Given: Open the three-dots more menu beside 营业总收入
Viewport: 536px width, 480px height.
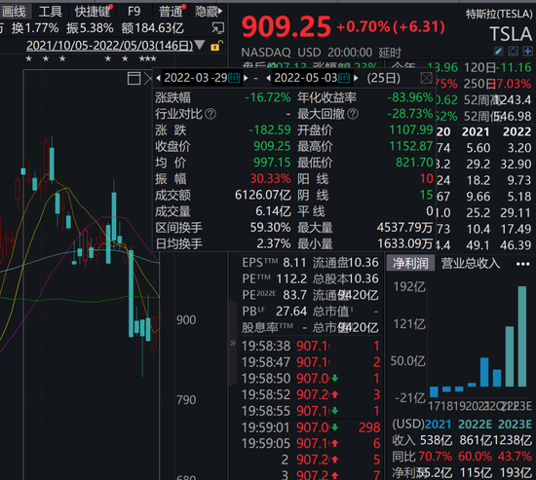Looking at the screenshot, I should 523,264.
